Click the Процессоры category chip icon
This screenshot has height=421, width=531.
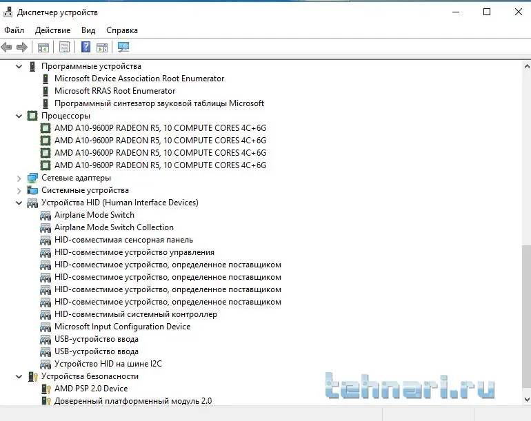(x=32, y=116)
